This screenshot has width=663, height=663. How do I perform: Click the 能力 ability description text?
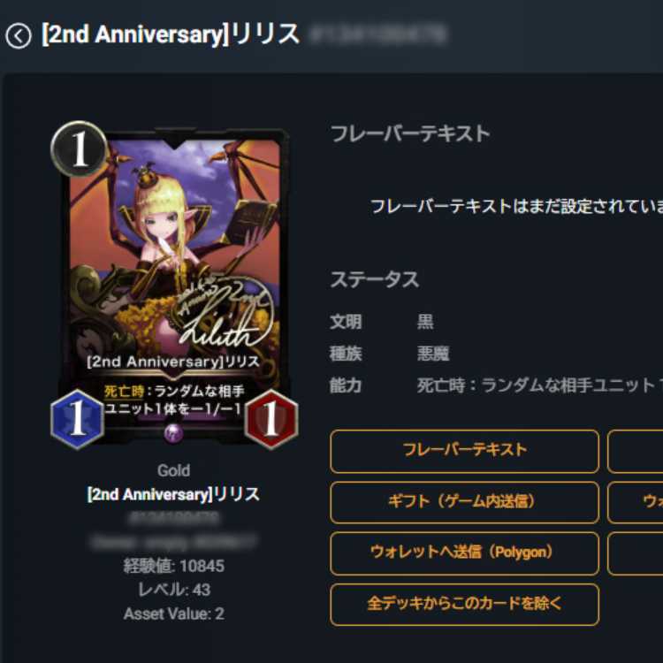(540, 385)
